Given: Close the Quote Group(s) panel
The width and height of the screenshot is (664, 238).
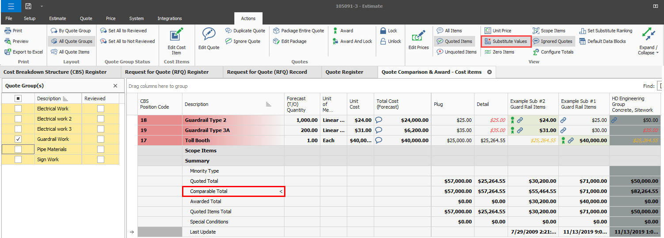Looking at the screenshot, I should click(x=115, y=86).
